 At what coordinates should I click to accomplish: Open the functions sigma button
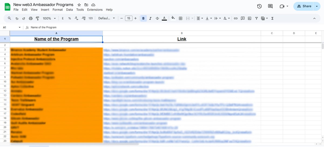pos(272,18)
